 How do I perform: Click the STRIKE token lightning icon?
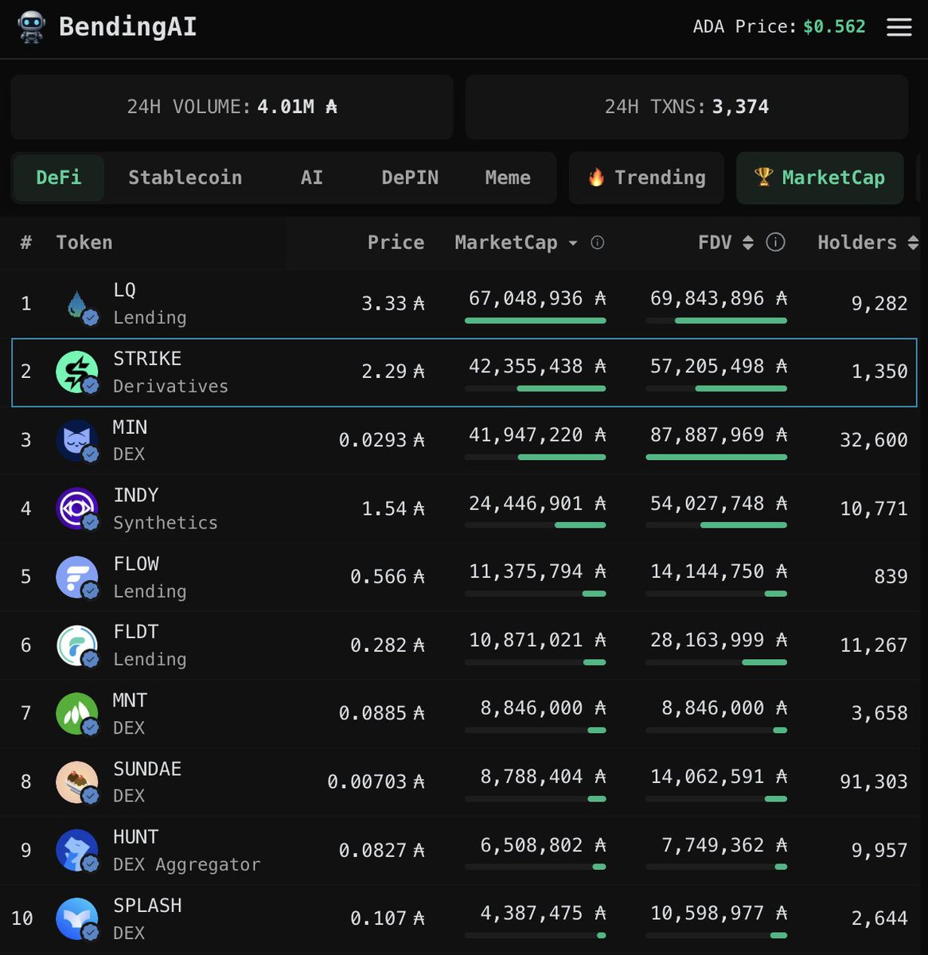77,372
